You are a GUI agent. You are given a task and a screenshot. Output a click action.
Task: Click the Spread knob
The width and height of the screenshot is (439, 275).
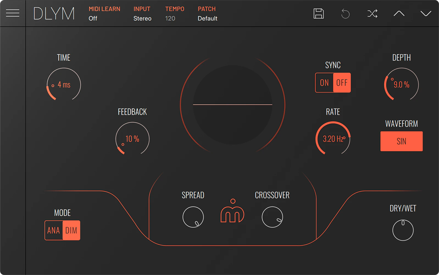coord(193,217)
